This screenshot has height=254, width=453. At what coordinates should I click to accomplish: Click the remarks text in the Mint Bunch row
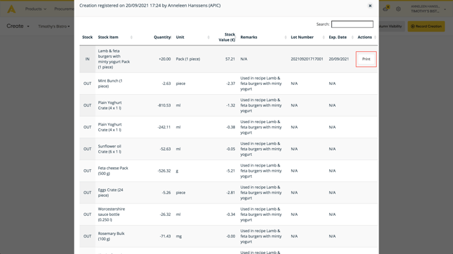click(x=261, y=84)
